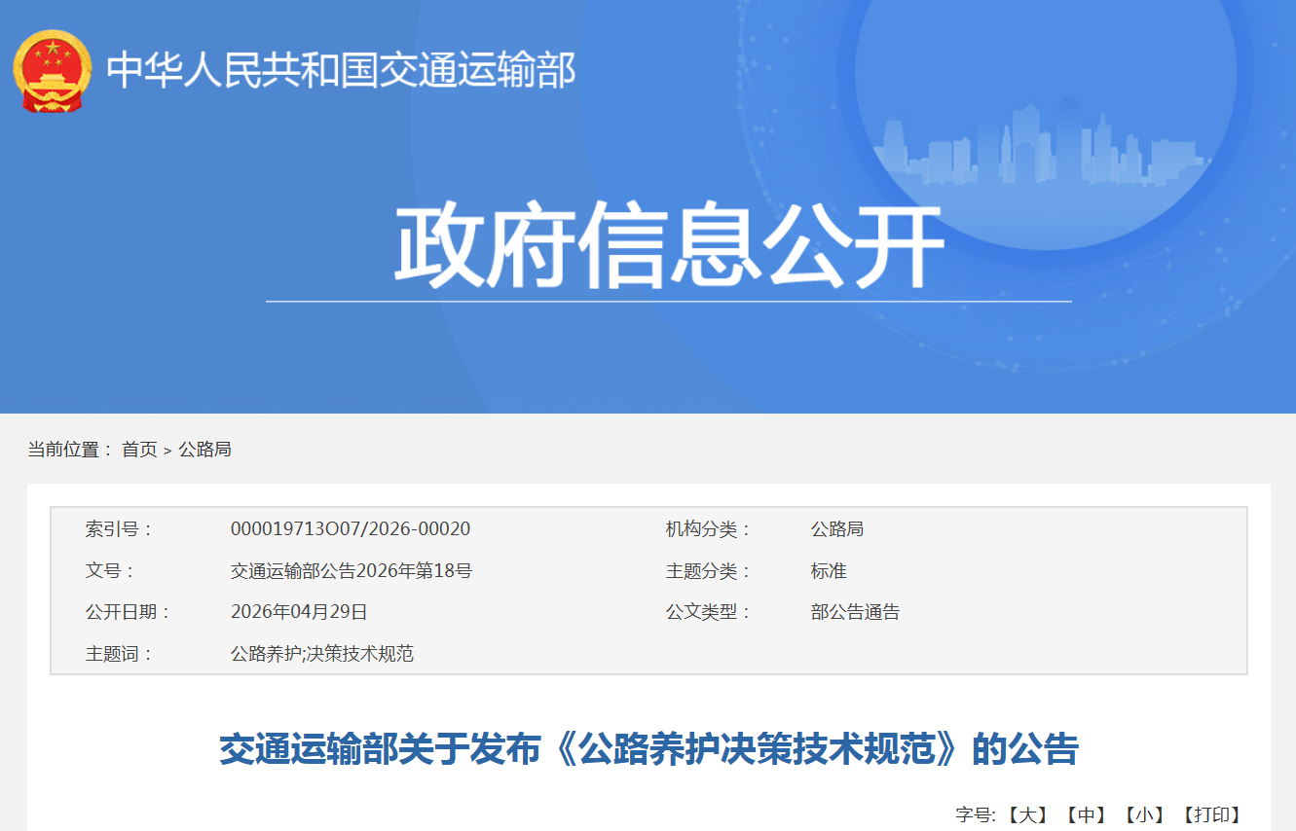
Task: Print the page via 【打印】
Action: (1212, 815)
